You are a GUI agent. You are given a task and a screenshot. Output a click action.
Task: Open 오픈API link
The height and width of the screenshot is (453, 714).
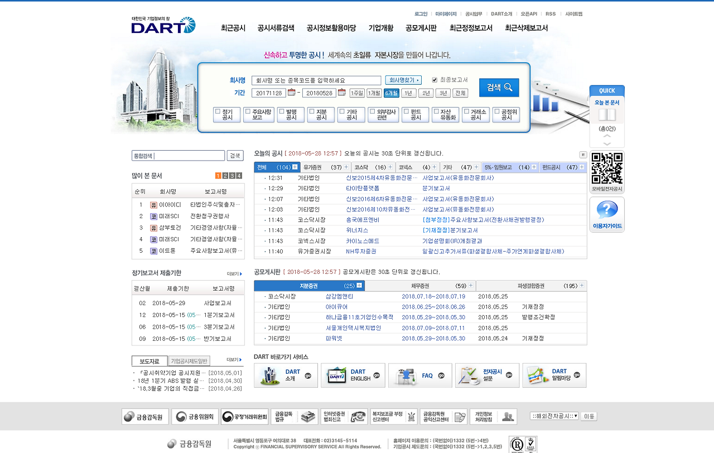point(529,13)
